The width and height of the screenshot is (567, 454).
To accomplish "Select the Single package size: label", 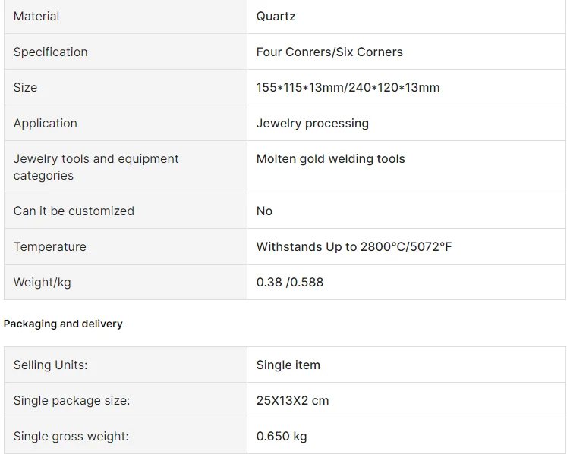I will (71, 400).
